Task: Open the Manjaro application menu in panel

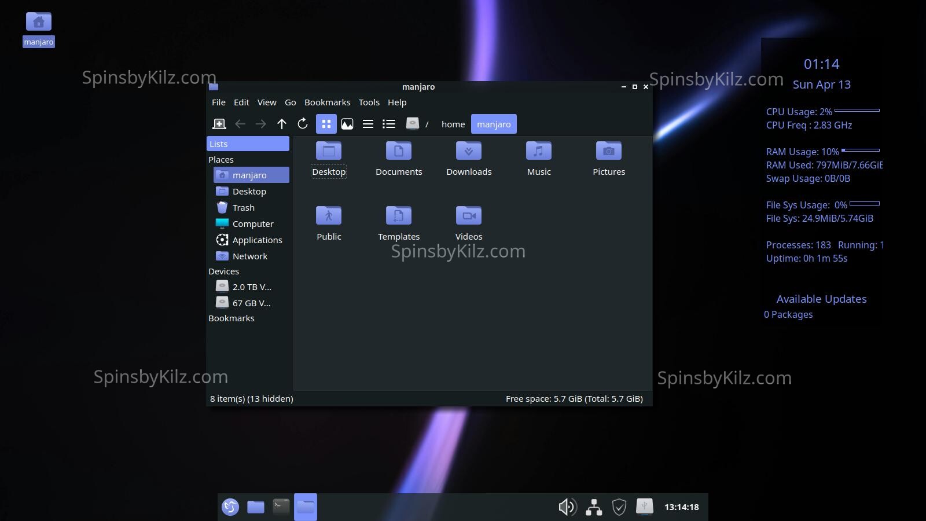Action: pos(230,507)
